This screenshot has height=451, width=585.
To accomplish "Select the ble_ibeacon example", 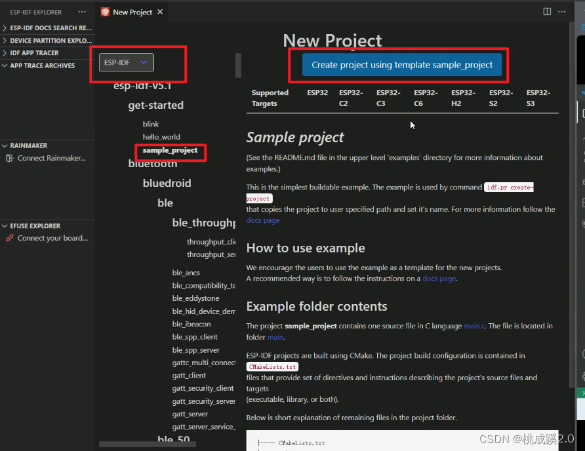I will pyautogui.click(x=192, y=324).
